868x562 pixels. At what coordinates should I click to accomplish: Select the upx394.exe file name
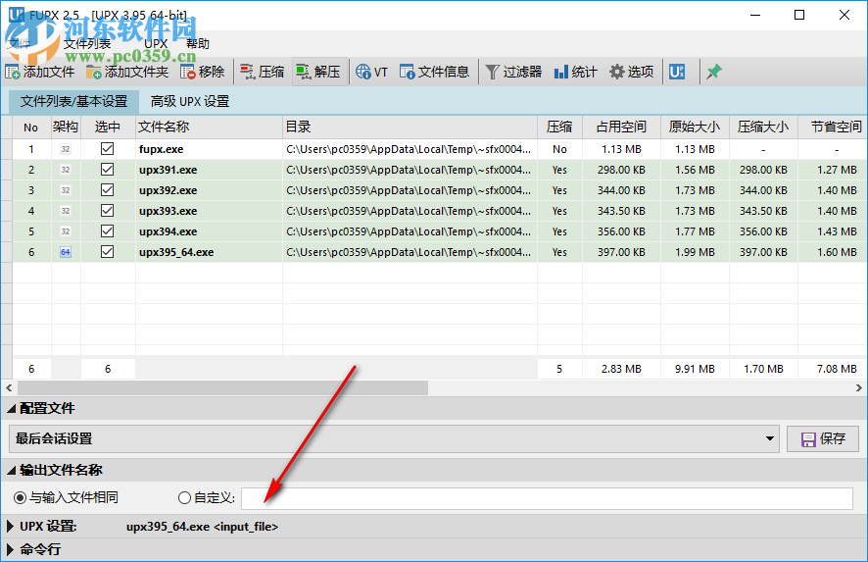(x=169, y=231)
